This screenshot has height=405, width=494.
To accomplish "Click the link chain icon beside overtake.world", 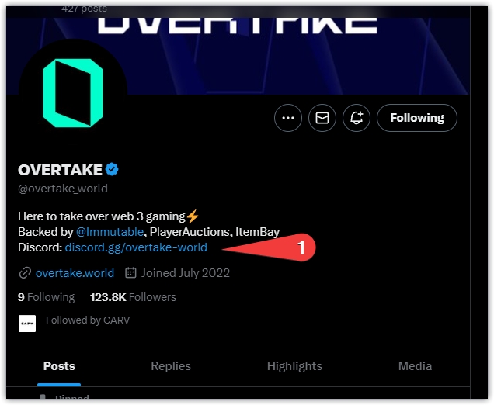I will pyautogui.click(x=25, y=273).
